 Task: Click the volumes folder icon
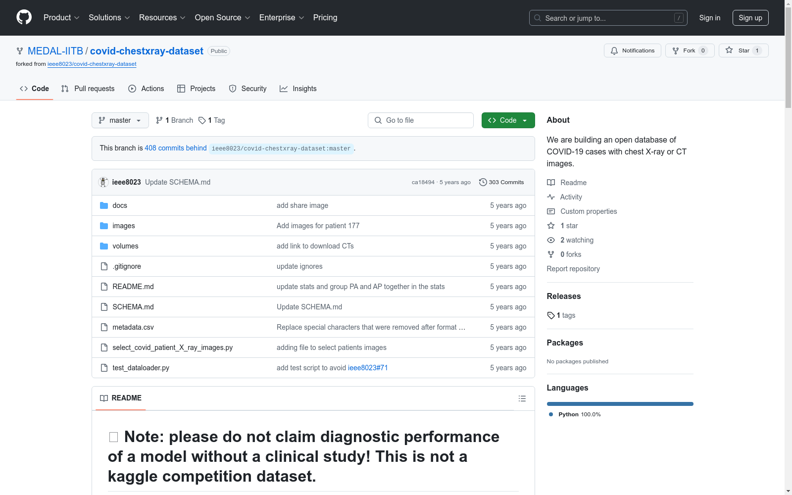(x=104, y=246)
